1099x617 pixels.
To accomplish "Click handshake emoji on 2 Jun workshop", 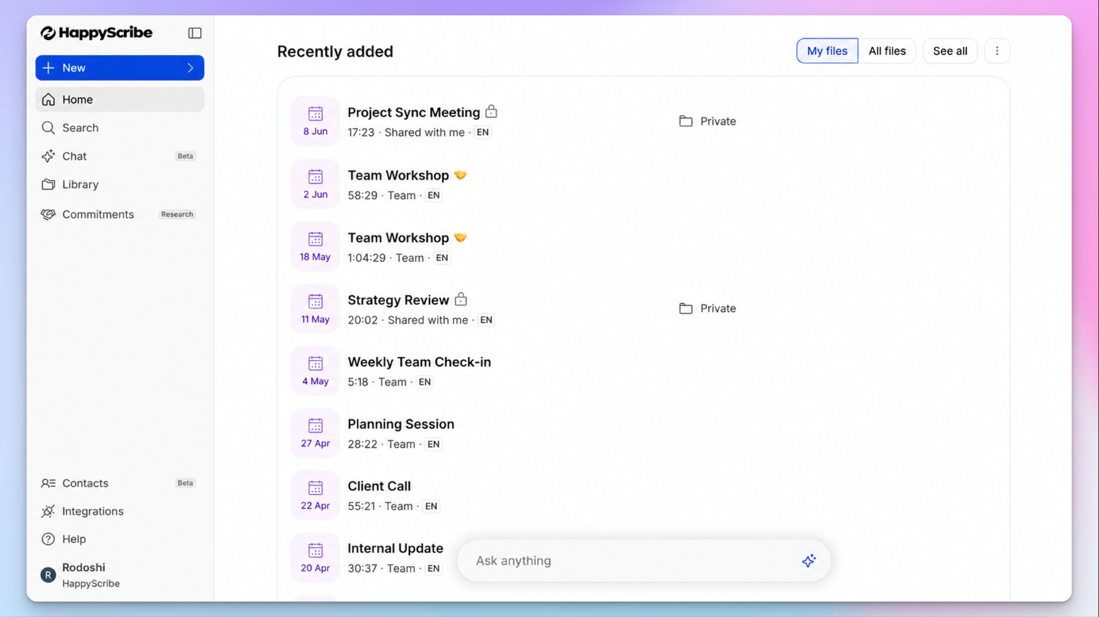I will pos(460,175).
